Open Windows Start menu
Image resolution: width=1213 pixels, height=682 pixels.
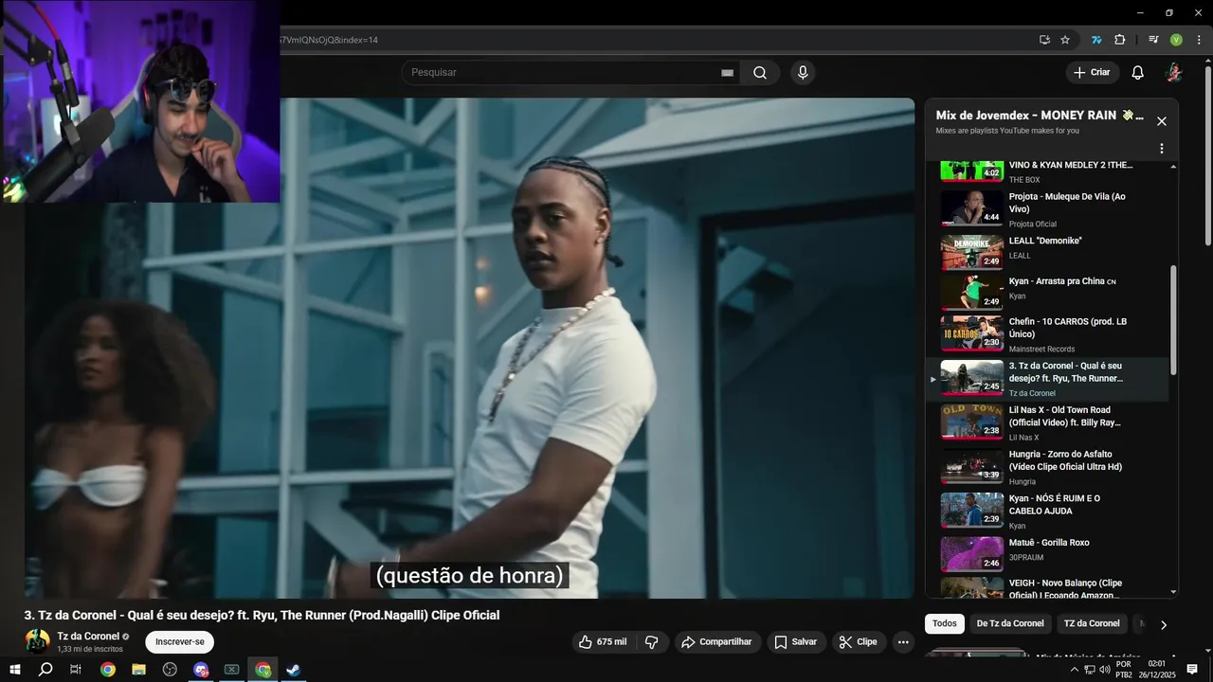15,670
